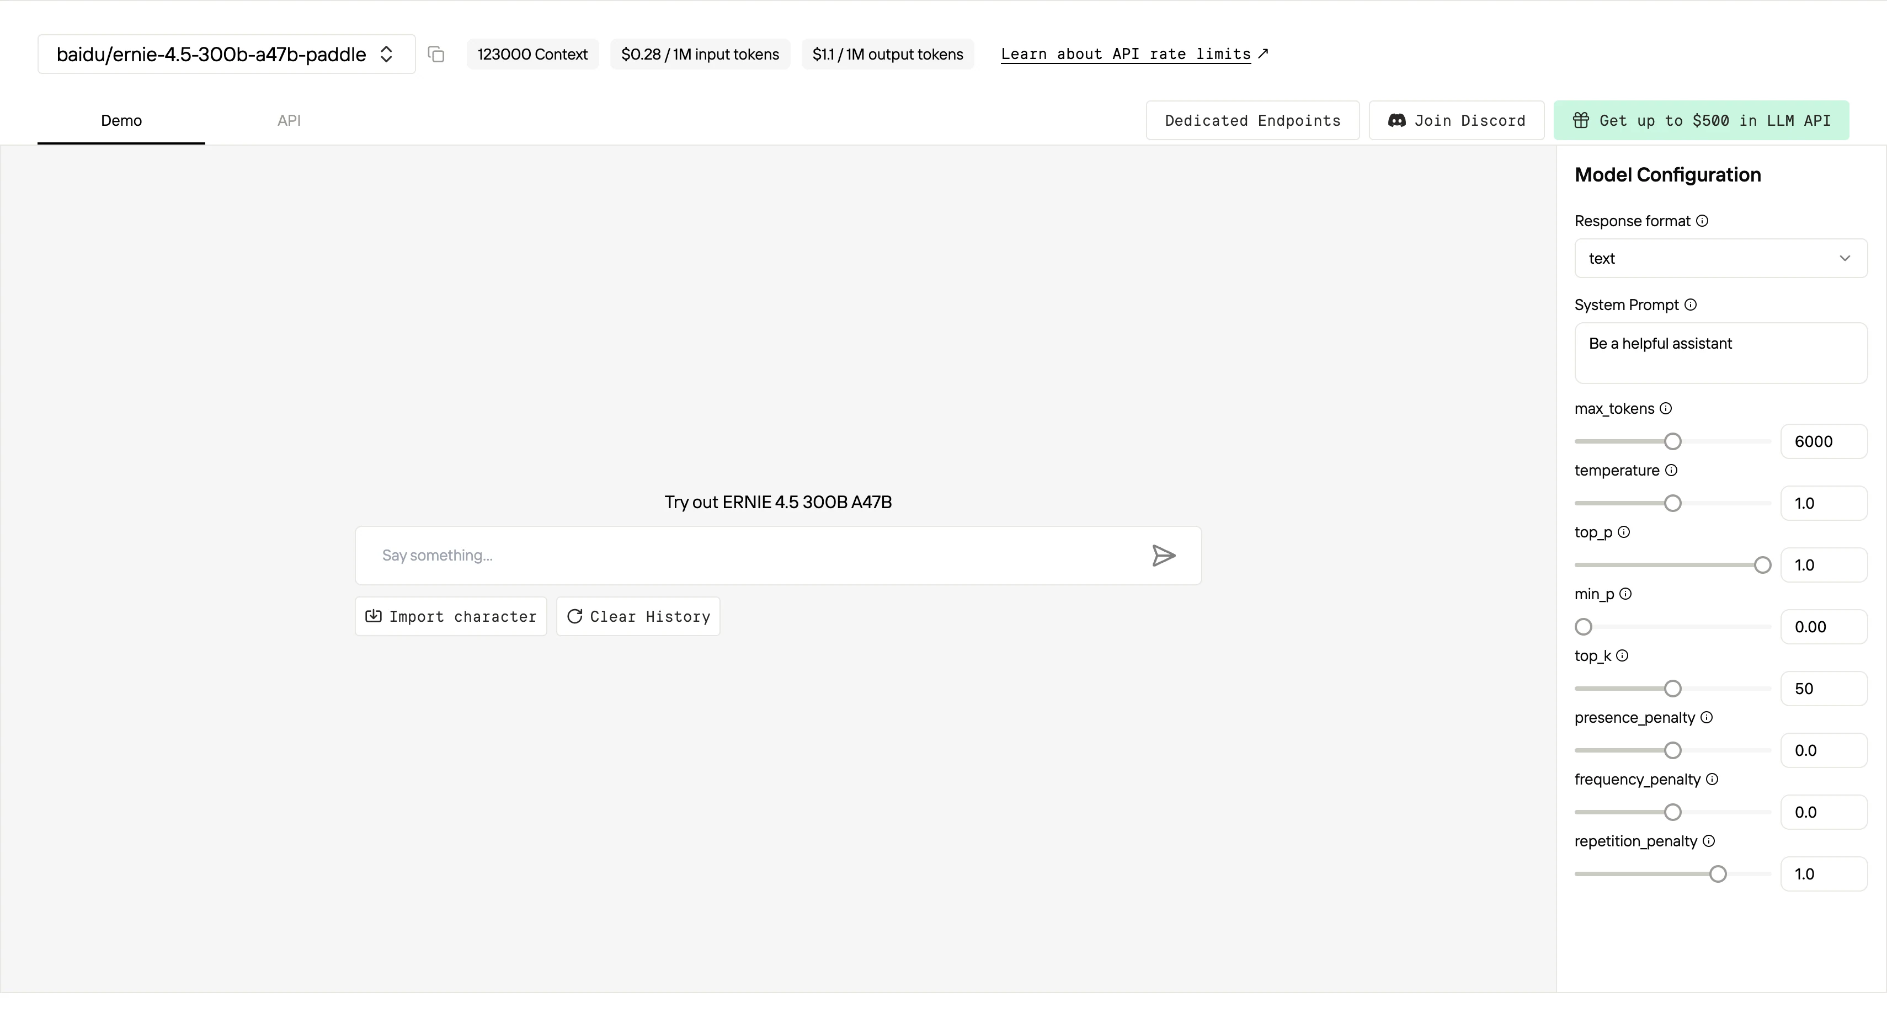Viewport: 1887px width, 1024px height.
Task: Click the $1.1 / 1M output tokens badge
Action: click(888, 54)
